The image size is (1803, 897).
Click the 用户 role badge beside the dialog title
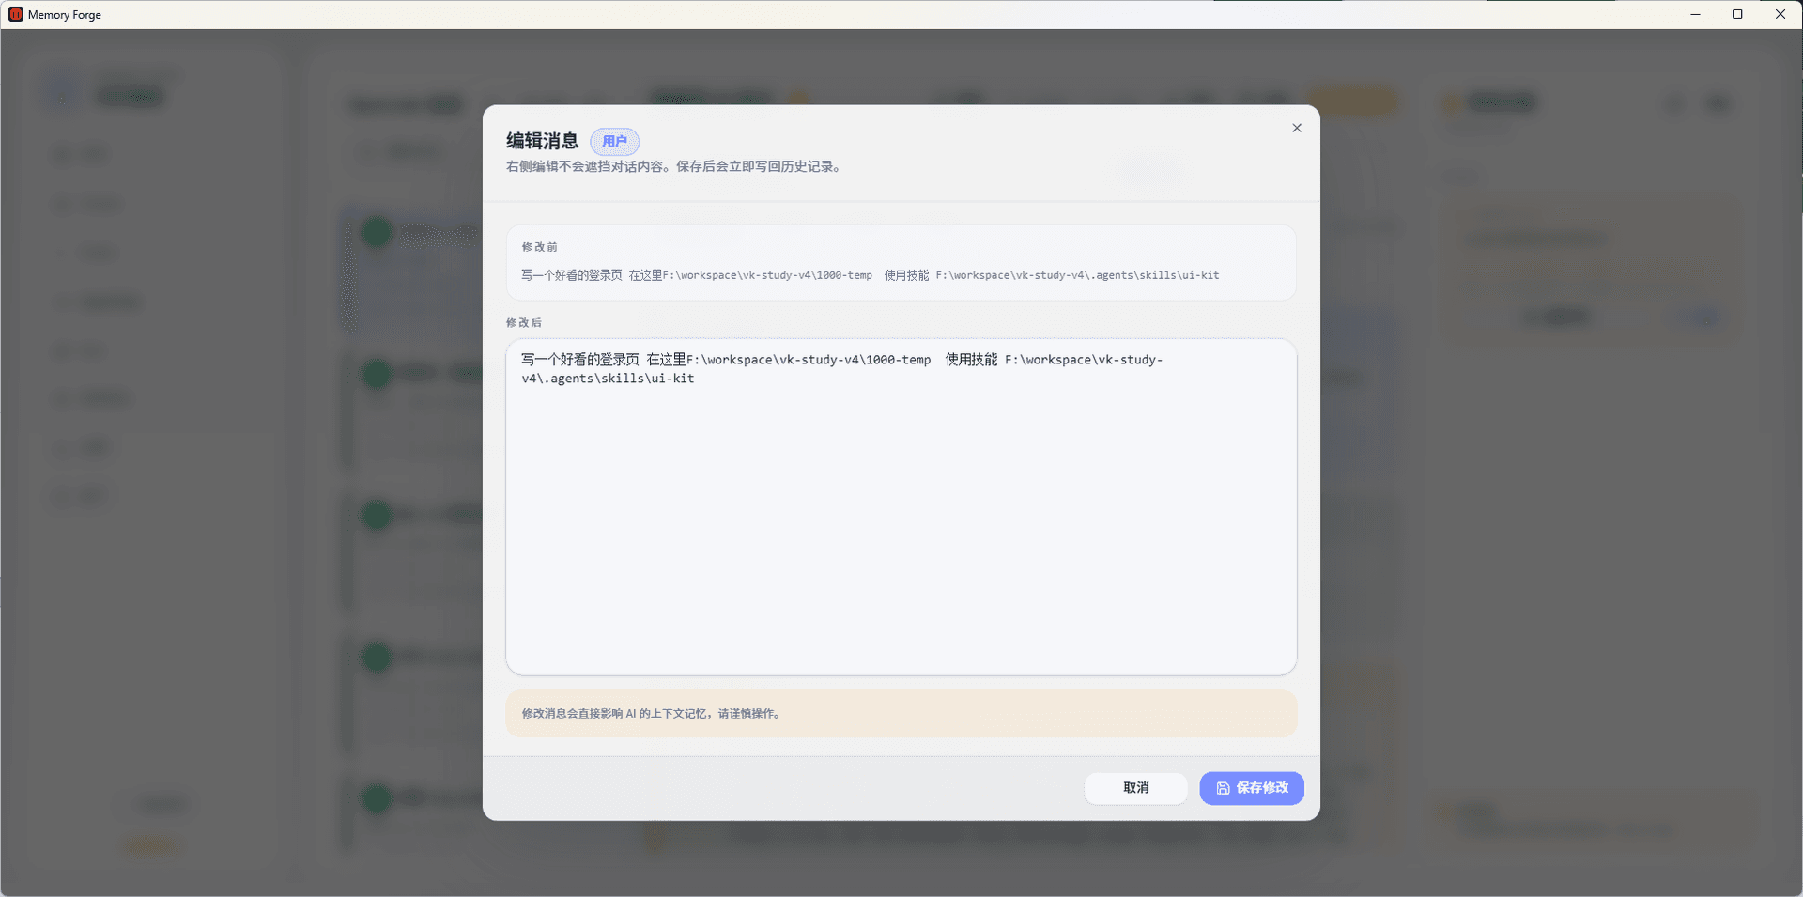tap(614, 141)
